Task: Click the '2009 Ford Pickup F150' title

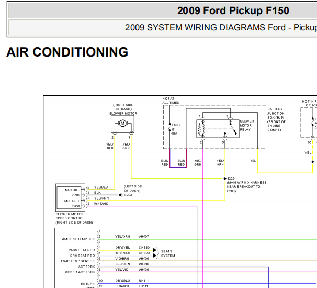Action: pyautogui.click(x=233, y=10)
